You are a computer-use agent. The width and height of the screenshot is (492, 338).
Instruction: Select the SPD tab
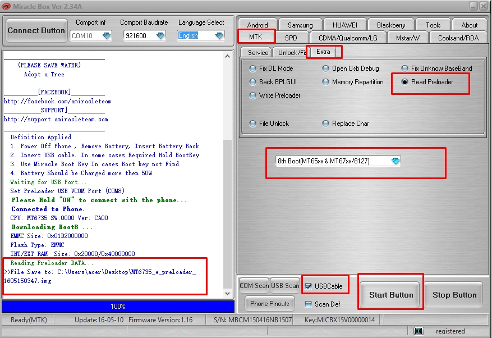pyautogui.click(x=291, y=38)
